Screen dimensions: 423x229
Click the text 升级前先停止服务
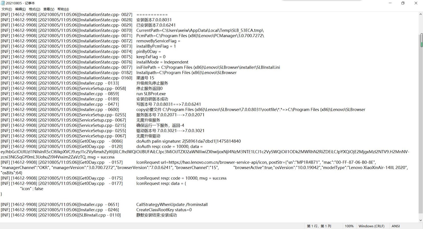152,83
